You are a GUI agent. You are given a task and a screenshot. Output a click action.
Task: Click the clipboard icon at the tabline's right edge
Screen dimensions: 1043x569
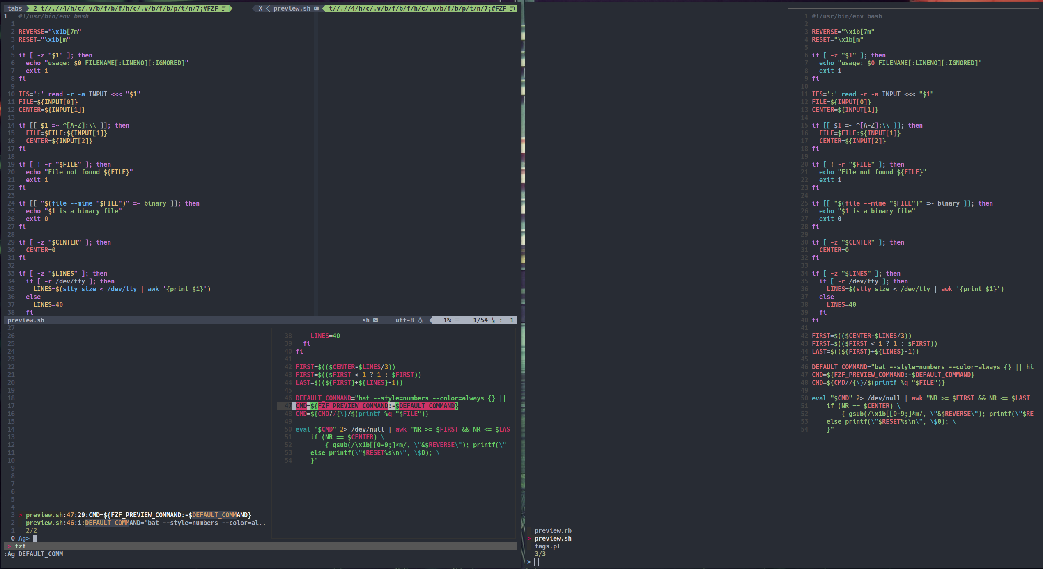[x=512, y=8]
